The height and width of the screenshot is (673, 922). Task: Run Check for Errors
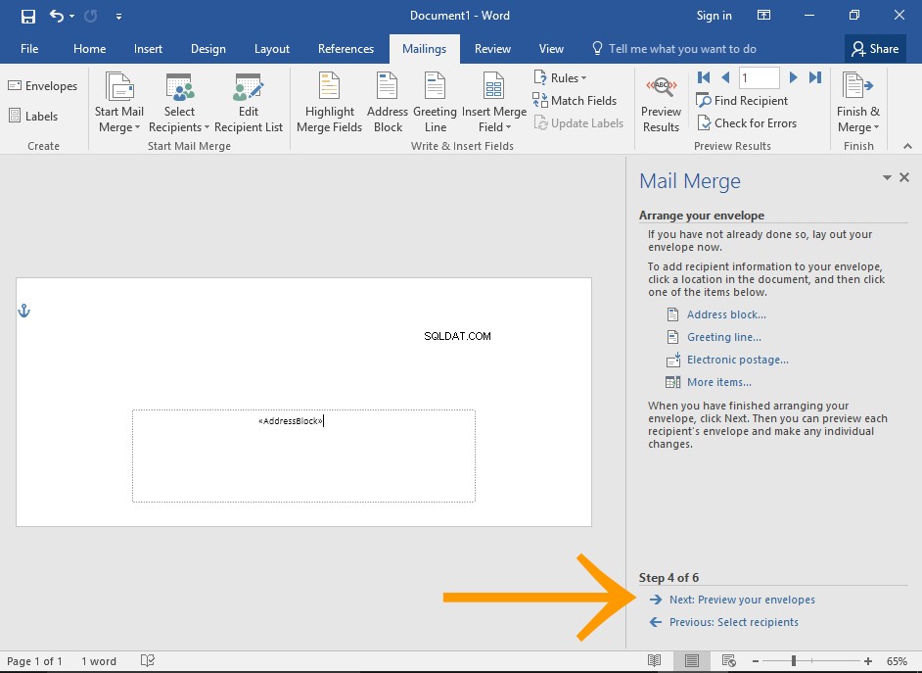tap(747, 123)
